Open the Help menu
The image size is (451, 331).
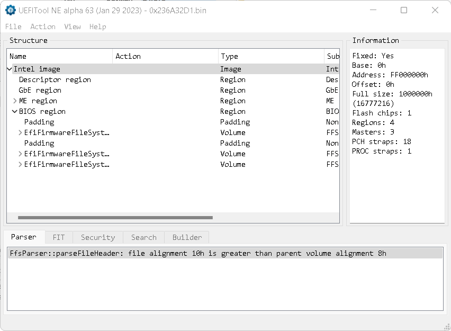pos(97,26)
